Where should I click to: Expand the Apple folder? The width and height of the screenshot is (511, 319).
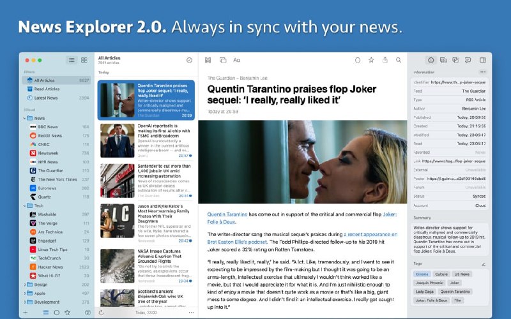[x=25, y=293]
